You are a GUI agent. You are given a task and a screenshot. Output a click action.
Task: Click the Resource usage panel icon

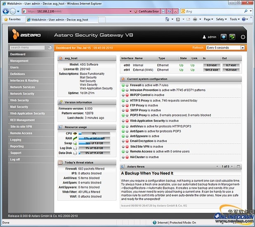60,127
